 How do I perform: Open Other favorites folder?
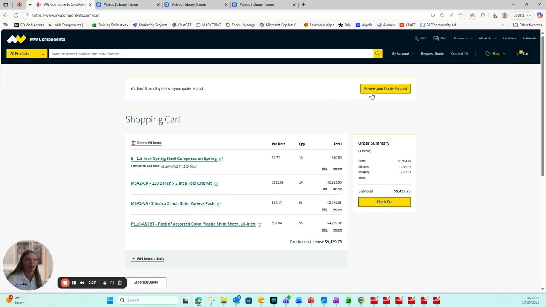point(527,25)
